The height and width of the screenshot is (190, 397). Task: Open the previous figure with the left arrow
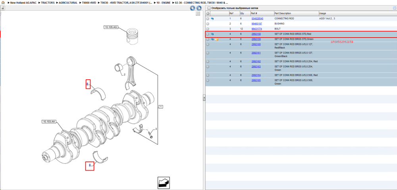pos(193,8)
